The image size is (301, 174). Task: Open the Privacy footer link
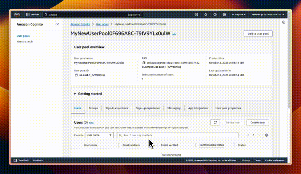(x=246, y=161)
